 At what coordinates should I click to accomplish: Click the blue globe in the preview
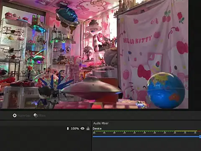pos(166,90)
